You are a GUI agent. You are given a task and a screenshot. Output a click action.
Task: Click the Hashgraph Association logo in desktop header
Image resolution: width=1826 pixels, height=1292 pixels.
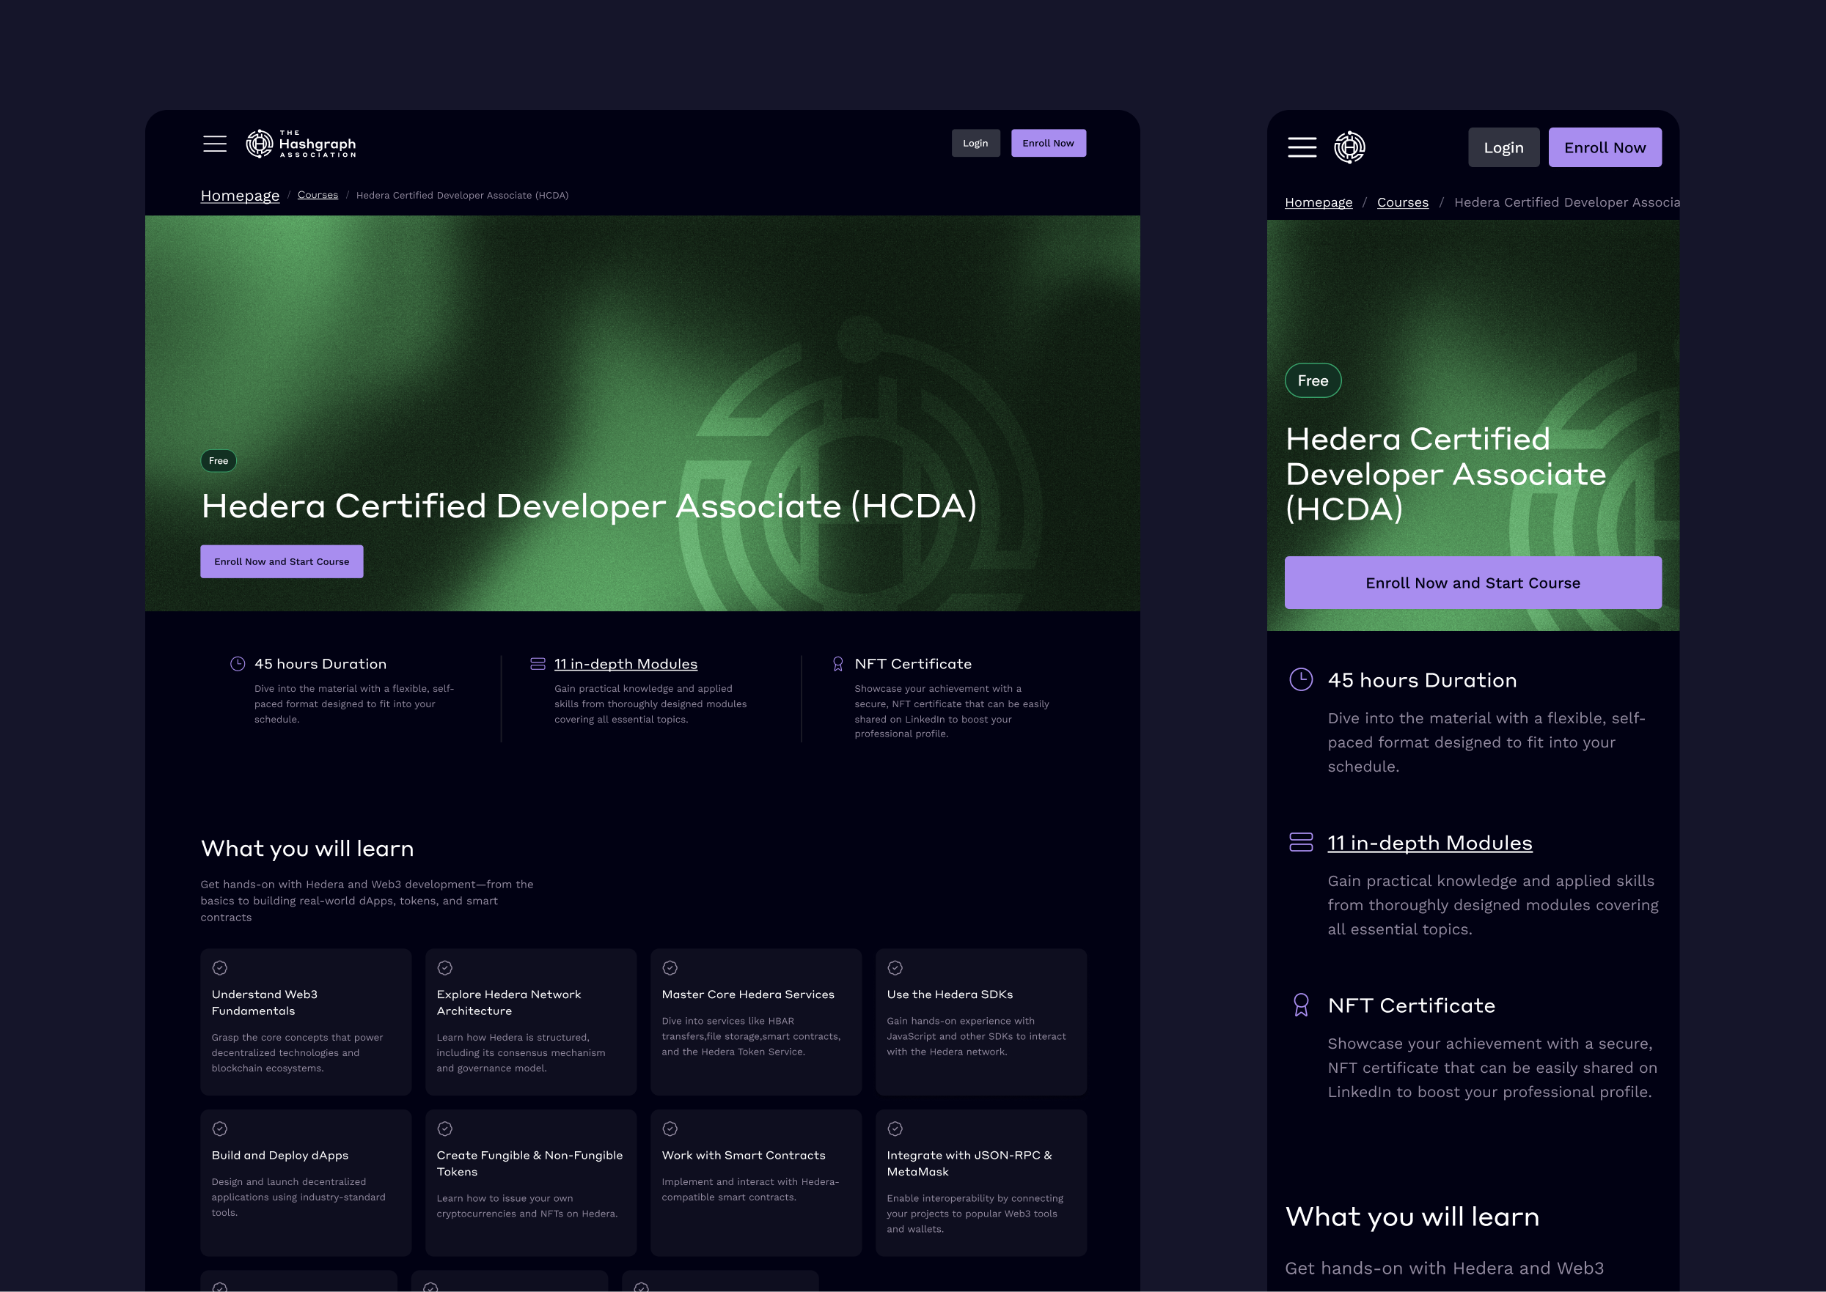[301, 143]
